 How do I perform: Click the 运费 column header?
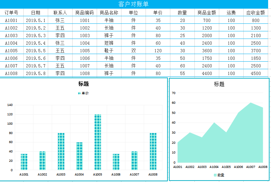click(x=231, y=13)
